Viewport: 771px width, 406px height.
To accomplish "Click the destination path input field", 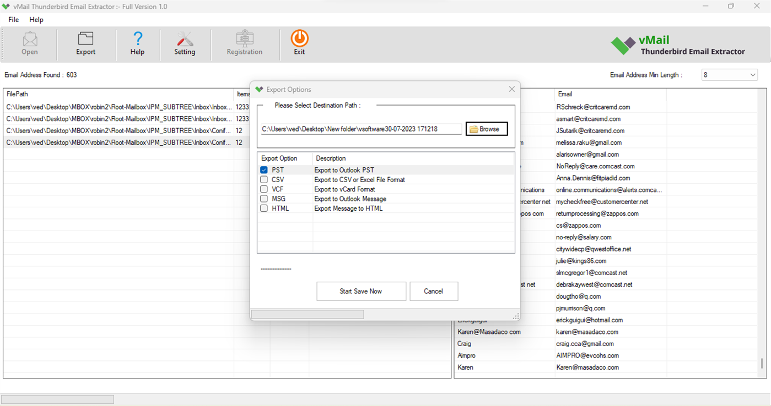I will (361, 128).
